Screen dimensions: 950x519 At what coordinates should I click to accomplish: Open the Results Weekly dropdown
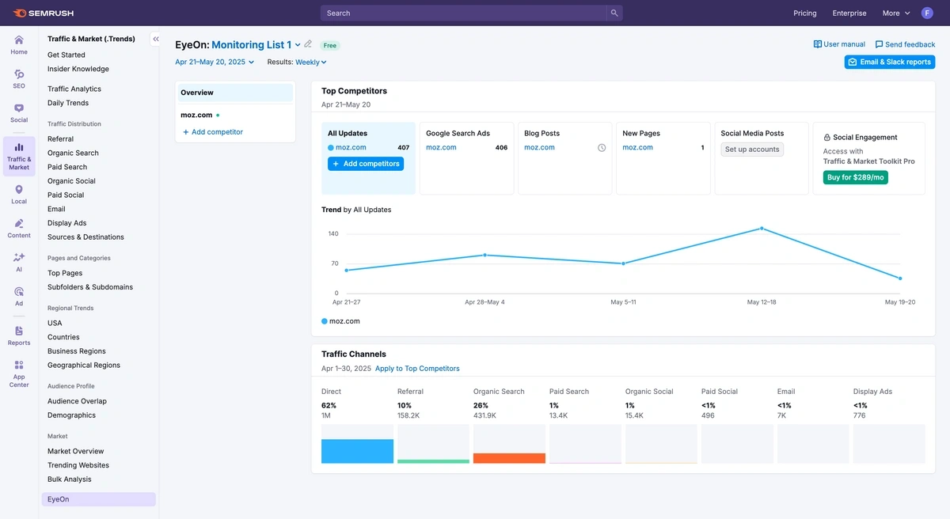tap(310, 61)
